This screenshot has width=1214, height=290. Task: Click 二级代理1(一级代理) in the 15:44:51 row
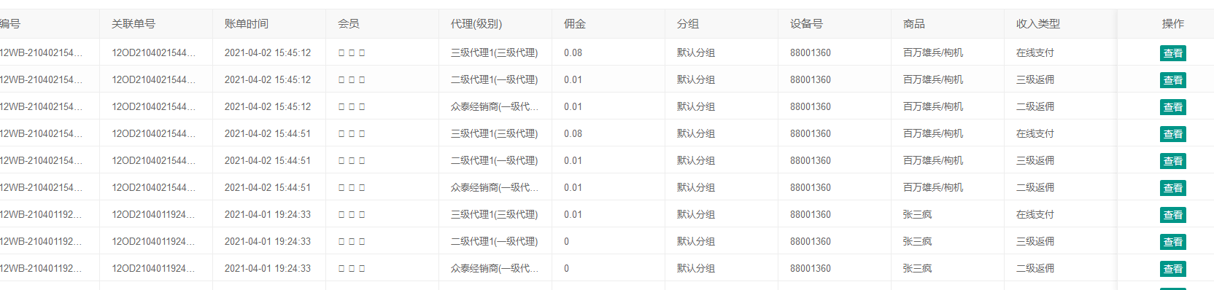point(494,161)
